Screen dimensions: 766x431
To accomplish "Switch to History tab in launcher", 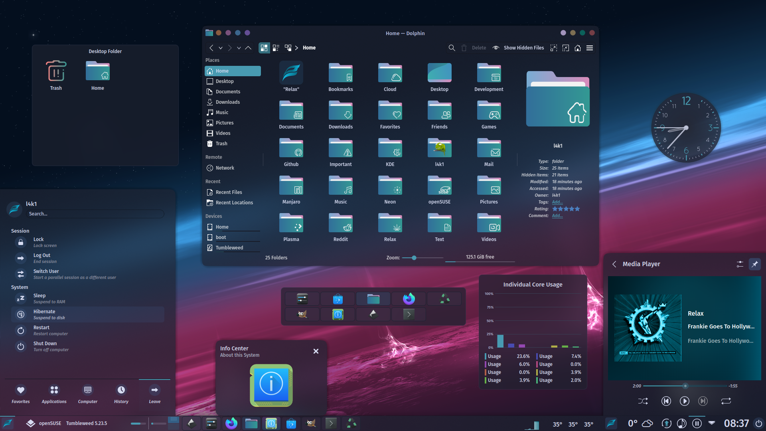I will [121, 394].
